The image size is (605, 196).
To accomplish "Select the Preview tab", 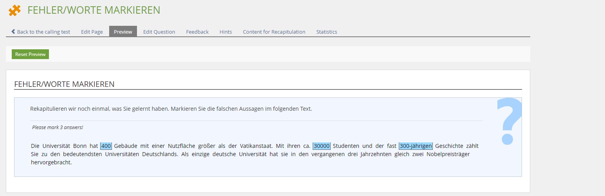I will pyautogui.click(x=123, y=32).
